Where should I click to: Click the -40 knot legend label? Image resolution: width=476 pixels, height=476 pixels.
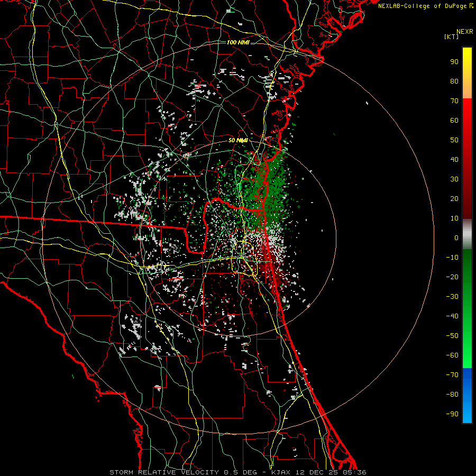(452, 316)
